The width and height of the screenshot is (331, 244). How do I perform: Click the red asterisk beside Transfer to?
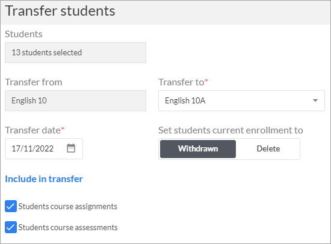click(x=206, y=81)
